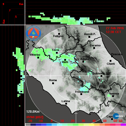Click the green 20 dBZ color swatch
The image size is (126, 126).
click(73, 124)
